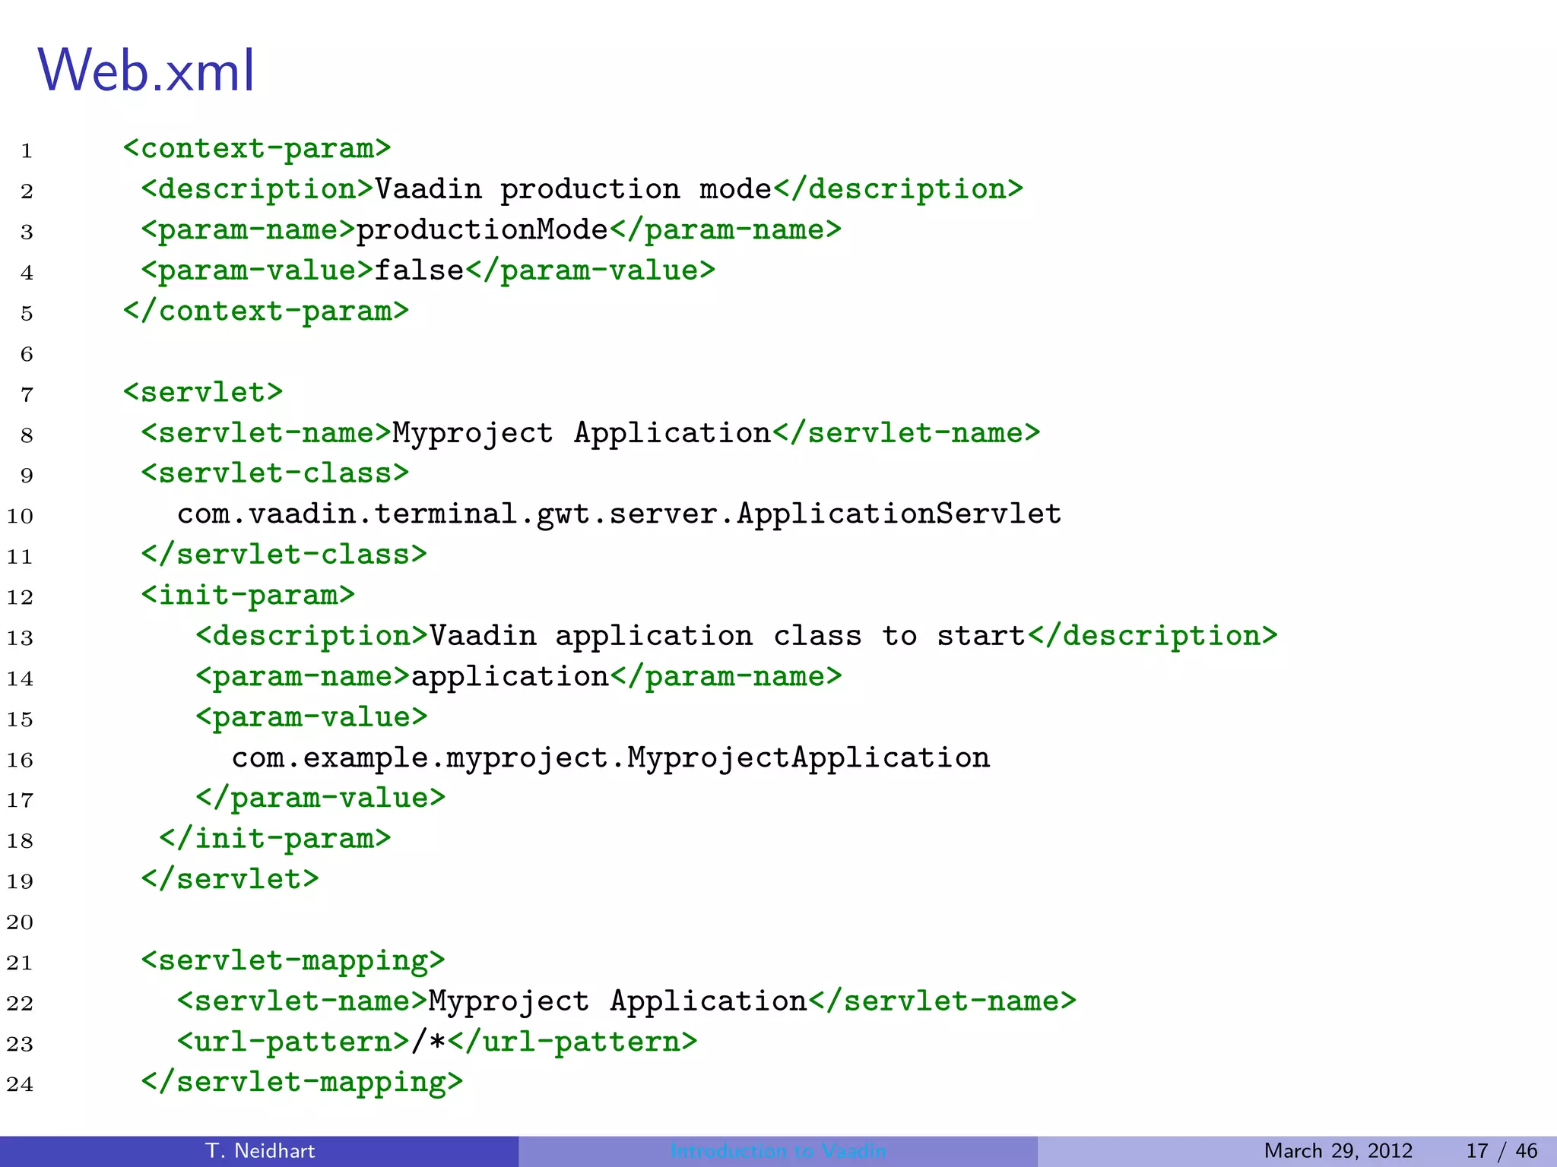Click the March 29, 2012 date
This screenshot has width=1557, height=1167.
click(x=1337, y=1151)
